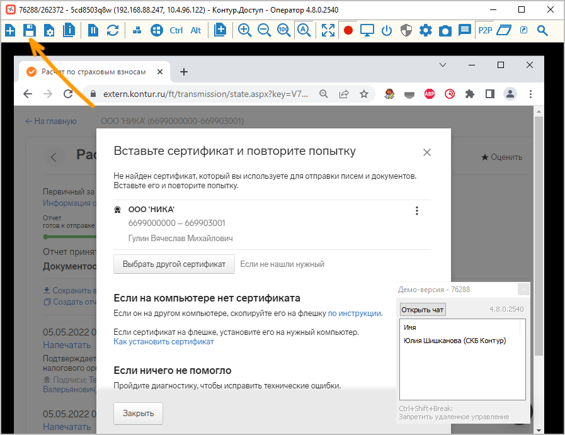Open chat via speech bubble toolbar icon
This screenshot has width=565, height=435.
tap(465, 30)
